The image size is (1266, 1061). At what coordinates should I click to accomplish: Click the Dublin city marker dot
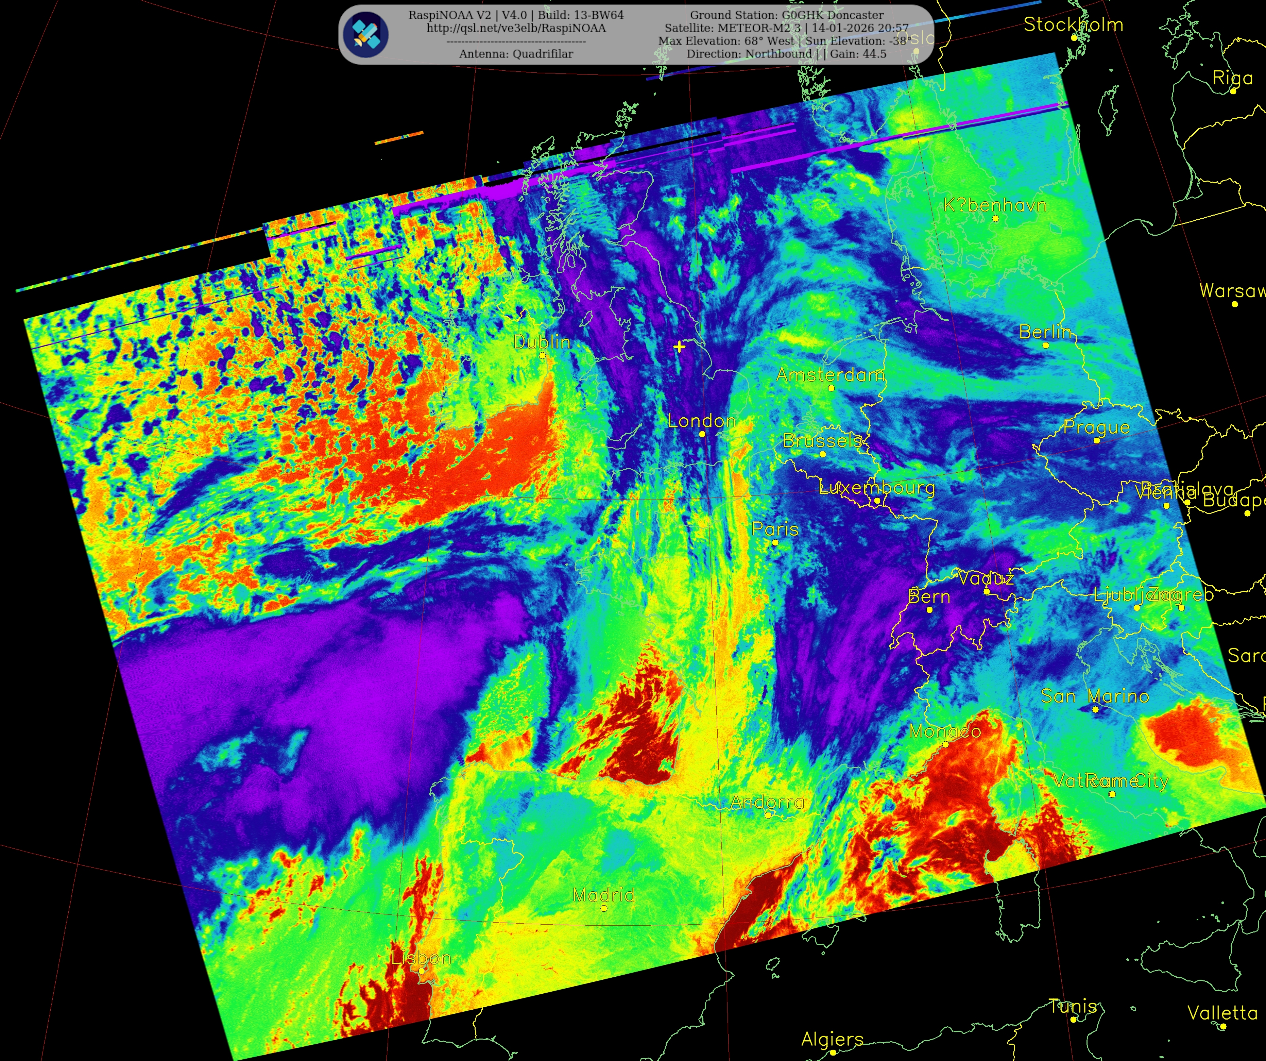[542, 355]
